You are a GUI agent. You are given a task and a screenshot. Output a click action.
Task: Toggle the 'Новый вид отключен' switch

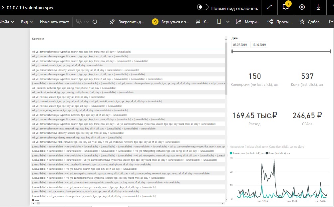[202, 7]
